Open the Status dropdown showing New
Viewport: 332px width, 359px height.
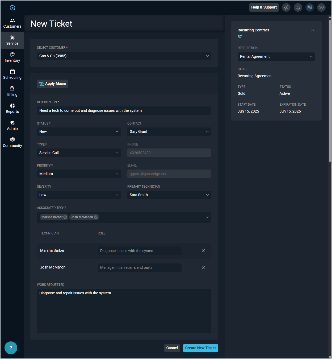coord(79,131)
